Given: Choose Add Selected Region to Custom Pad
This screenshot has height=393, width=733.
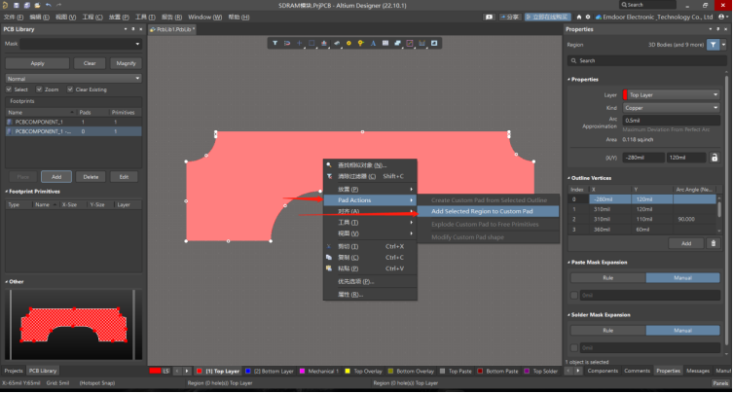Looking at the screenshot, I should coord(482,211).
